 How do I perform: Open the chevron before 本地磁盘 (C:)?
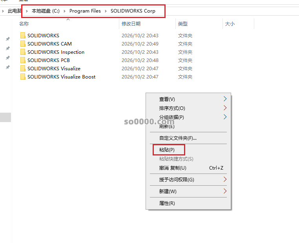point(27,11)
